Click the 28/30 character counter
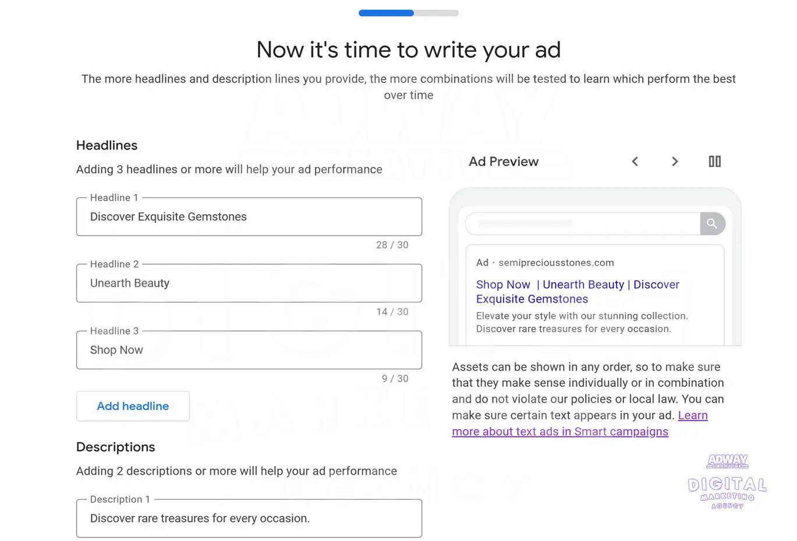Screen dimensions: 797x541 [x=393, y=245]
